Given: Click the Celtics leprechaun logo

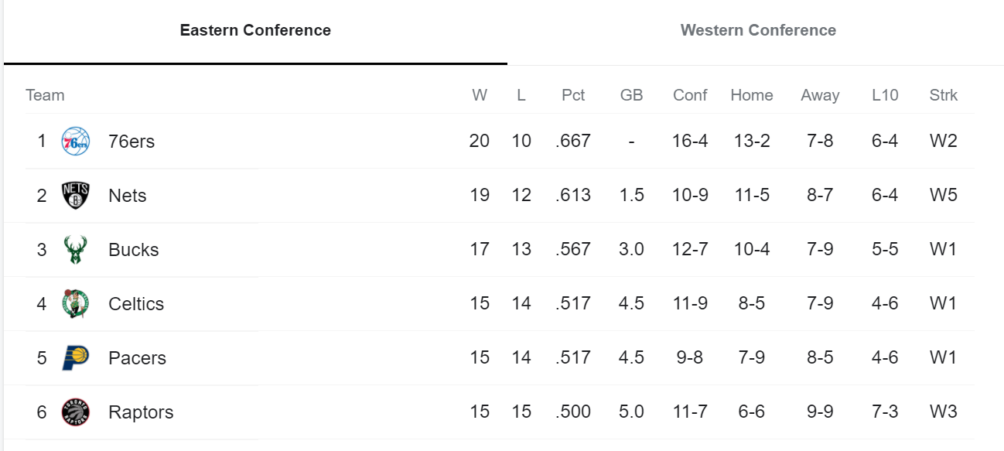Looking at the screenshot, I should (76, 304).
